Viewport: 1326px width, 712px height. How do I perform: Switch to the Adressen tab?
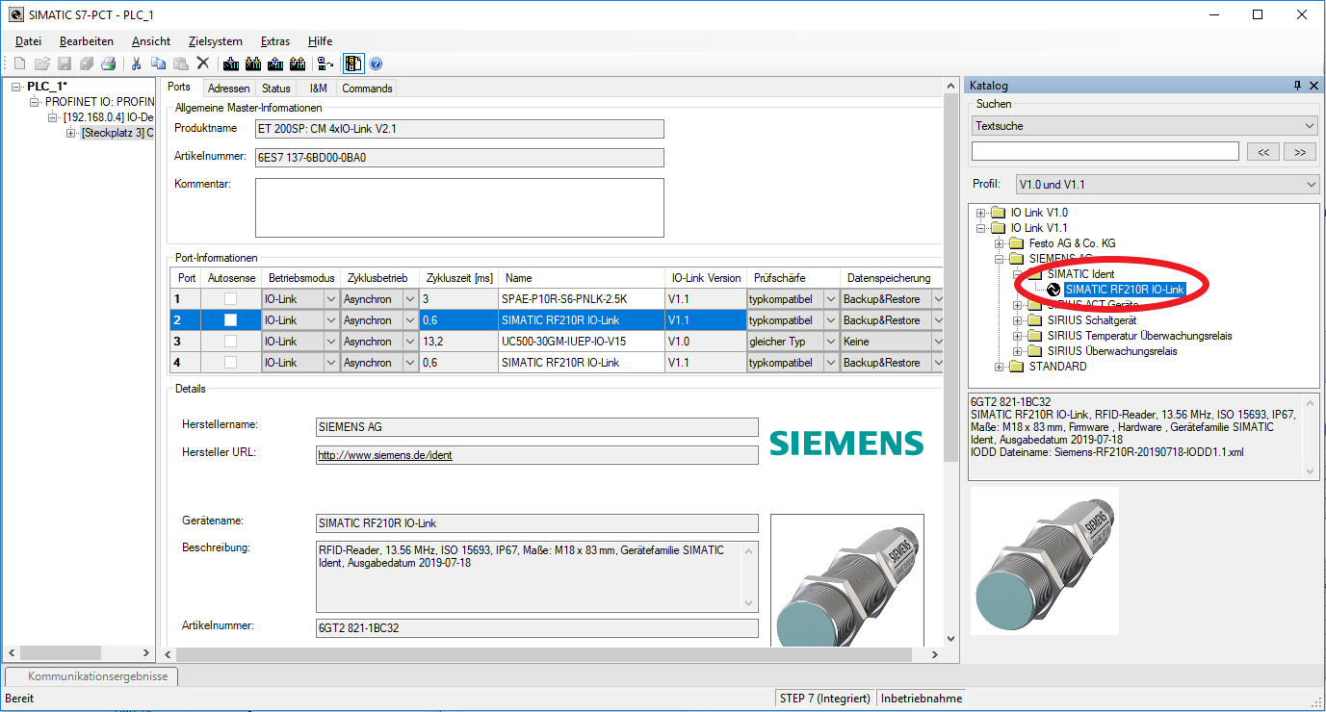coord(228,88)
